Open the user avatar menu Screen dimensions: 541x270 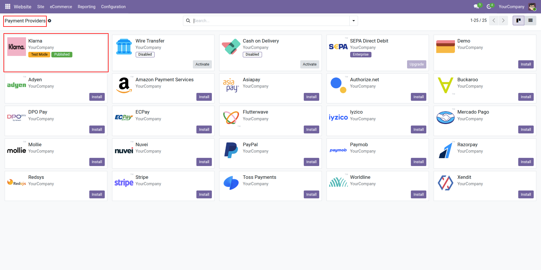click(x=532, y=6)
